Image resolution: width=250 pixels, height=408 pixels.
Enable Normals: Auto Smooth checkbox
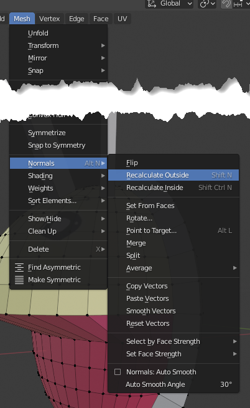[118, 372]
